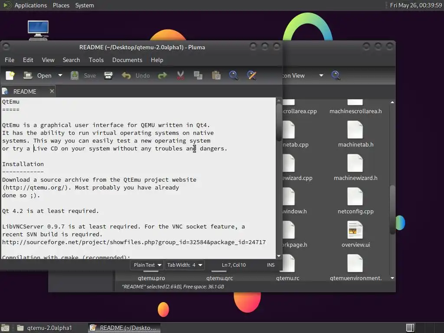Screen dimensions: 444x333
Task: Open the Places menu
Action: coord(61,5)
